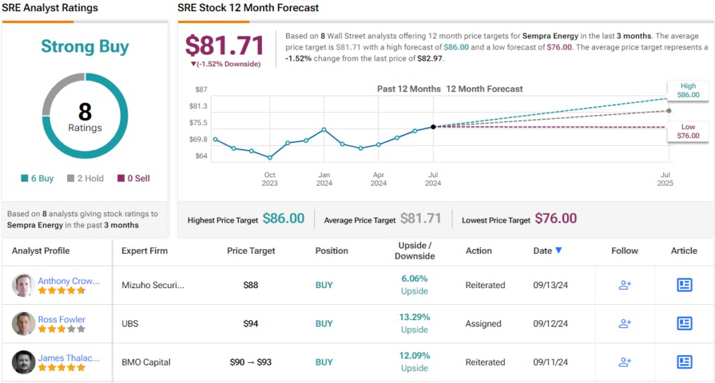Follow analyst Ross Fowler
The height and width of the screenshot is (383, 715).
(x=625, y=324)
